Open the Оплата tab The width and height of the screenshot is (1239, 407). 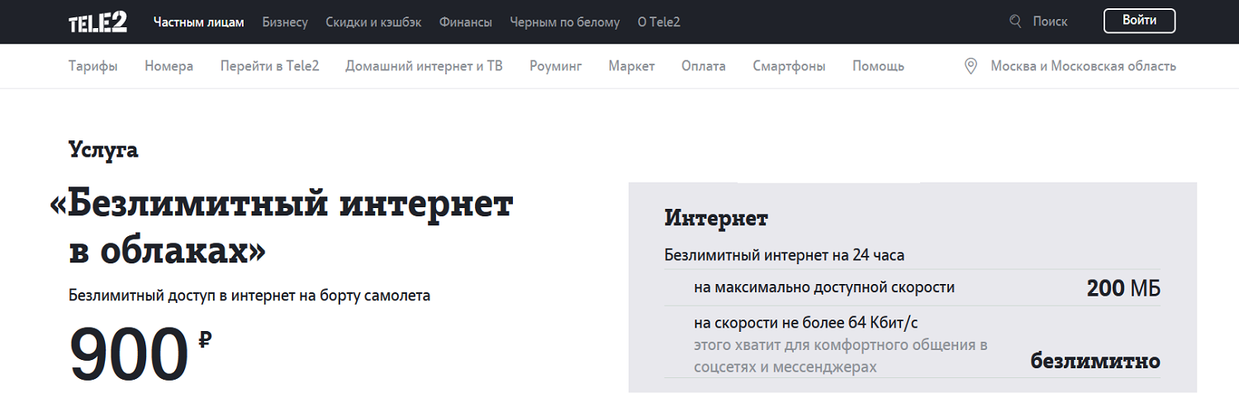click(x=704, y=66)
